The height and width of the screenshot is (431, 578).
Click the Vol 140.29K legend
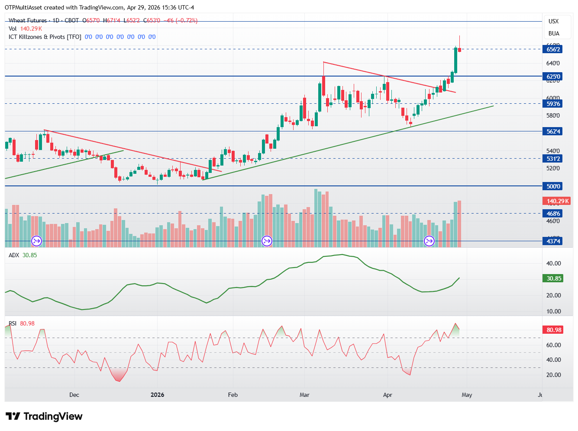[x=25, y=29]
